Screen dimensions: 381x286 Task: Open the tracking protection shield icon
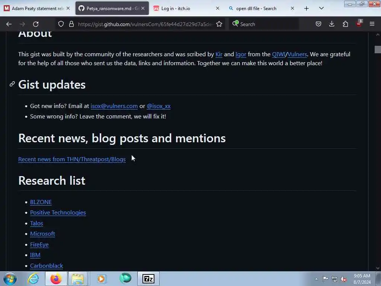coord(61,24)
